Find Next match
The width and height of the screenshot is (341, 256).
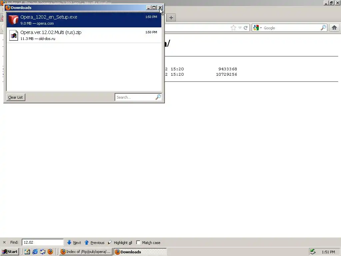tap(74, 243)
